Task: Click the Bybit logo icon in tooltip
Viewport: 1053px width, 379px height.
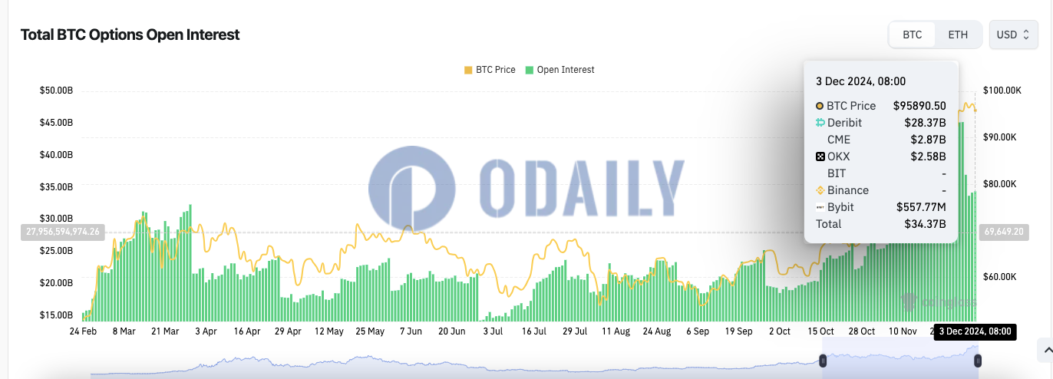Action: 820,207
